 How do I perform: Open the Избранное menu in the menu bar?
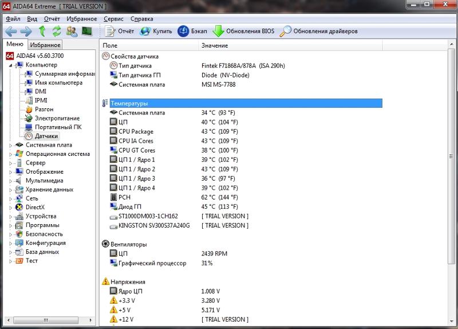click(x=82, y=19)
